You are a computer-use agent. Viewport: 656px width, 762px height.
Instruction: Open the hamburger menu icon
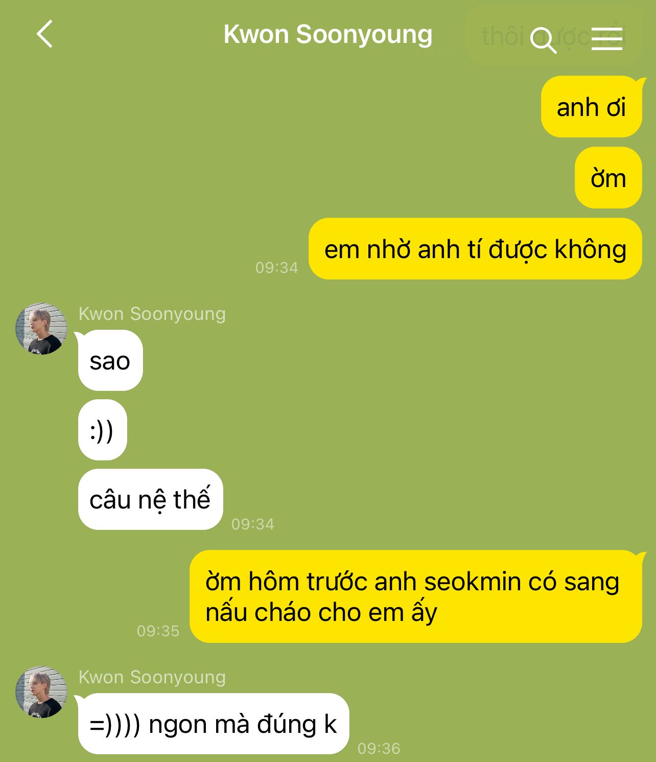point(607,38)
